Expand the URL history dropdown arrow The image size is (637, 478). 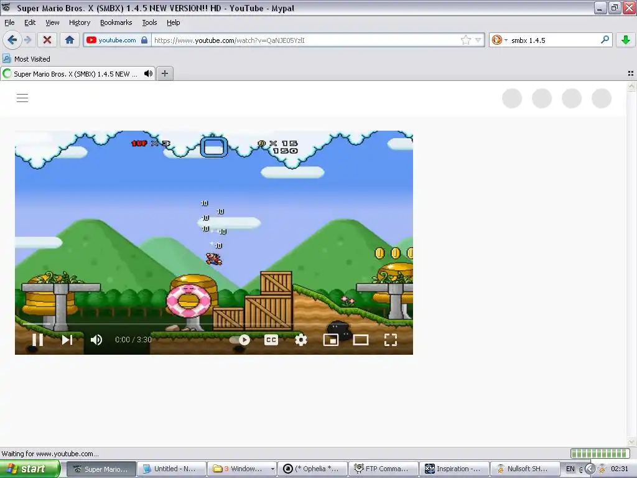click(x=478, y=40)
